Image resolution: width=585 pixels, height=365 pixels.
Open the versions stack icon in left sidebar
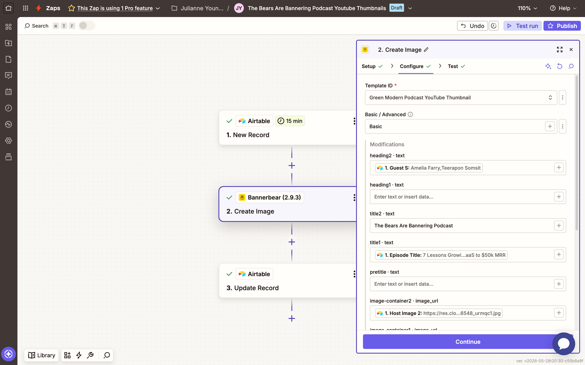[8, 157]
